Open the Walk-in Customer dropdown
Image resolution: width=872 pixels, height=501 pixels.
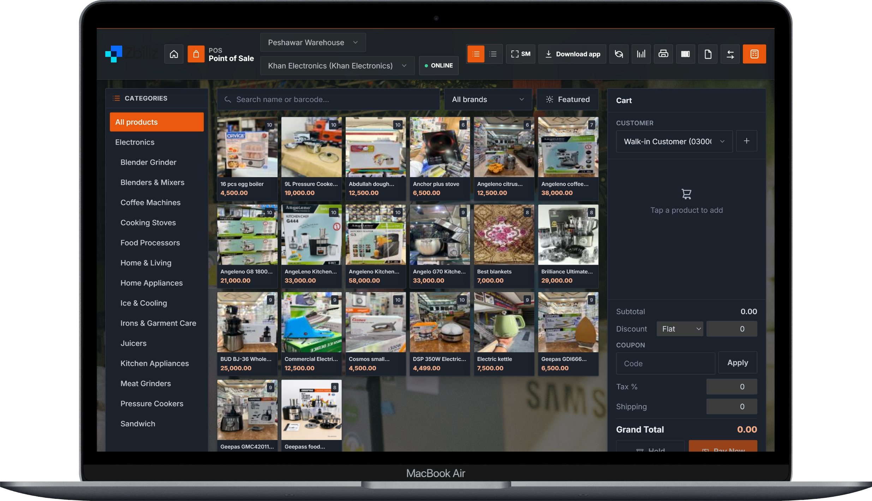(674, 141)
